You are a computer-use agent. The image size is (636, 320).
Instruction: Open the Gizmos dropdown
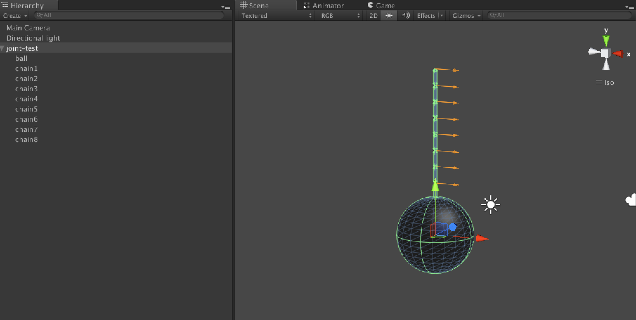coord(466,16)
